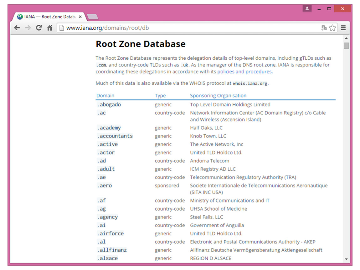
Task: Click 'Allfinanz Deutsche Vermögensberatung Aktiengesellschaft' cell
Action: coord(256,250)
